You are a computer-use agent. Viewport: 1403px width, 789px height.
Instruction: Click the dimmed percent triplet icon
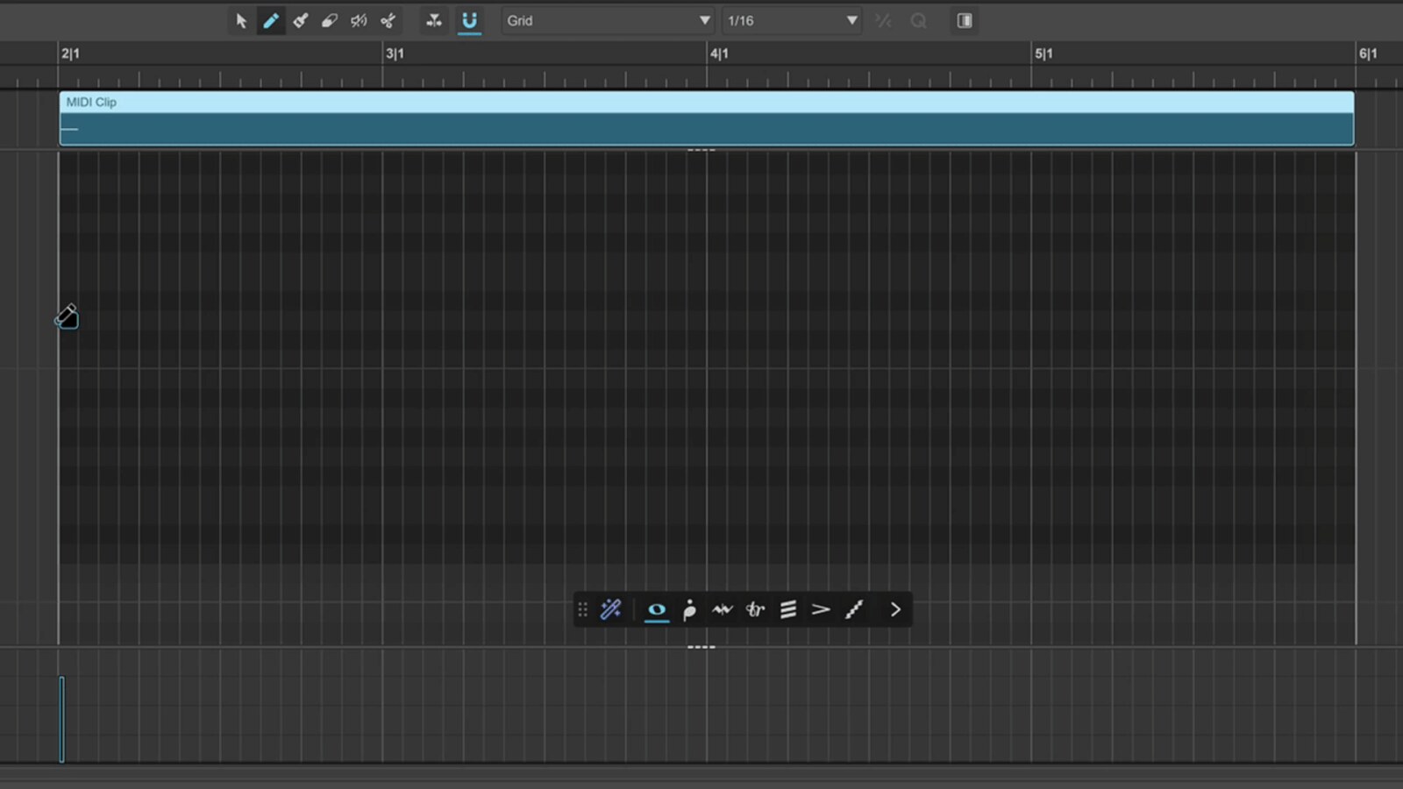pyautogui.click(x=883, y=20)
